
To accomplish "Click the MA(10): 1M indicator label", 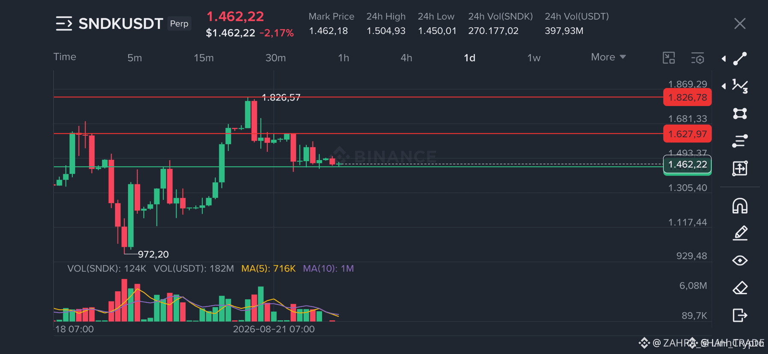I will [328, 268].
